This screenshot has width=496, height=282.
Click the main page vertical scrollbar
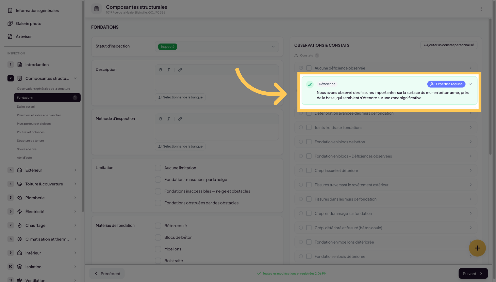(490, 86)
